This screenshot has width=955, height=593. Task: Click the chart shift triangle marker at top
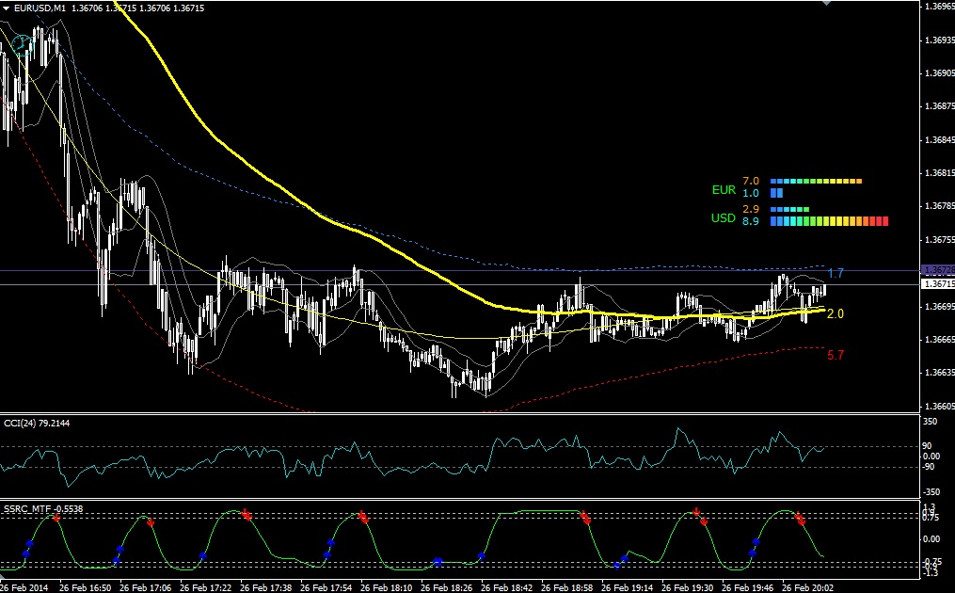826,3
